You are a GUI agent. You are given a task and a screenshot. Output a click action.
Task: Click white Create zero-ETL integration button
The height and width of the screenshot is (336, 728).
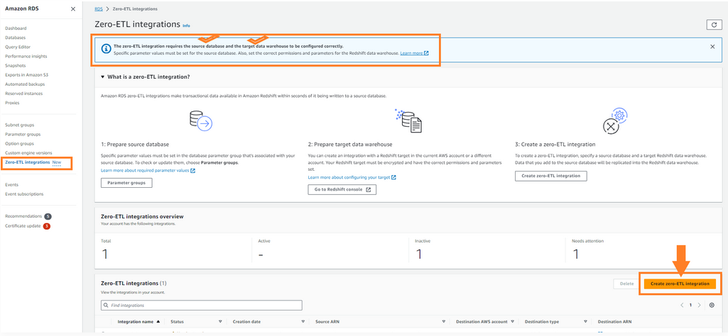coord(550,176)
